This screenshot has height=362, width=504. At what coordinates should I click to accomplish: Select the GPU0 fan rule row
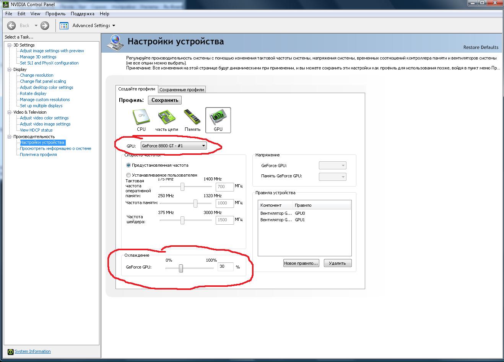(304, 213)
